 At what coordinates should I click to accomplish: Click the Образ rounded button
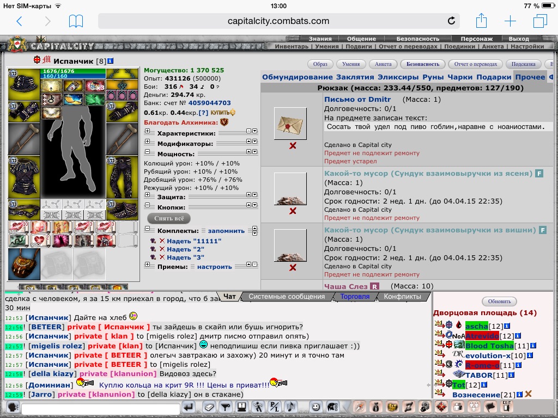tap(320, 64)
